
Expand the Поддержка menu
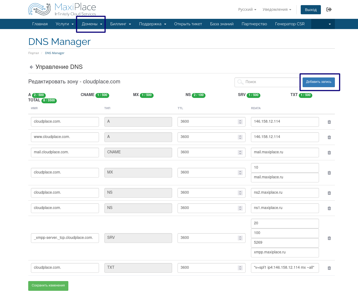click(153, 24)
